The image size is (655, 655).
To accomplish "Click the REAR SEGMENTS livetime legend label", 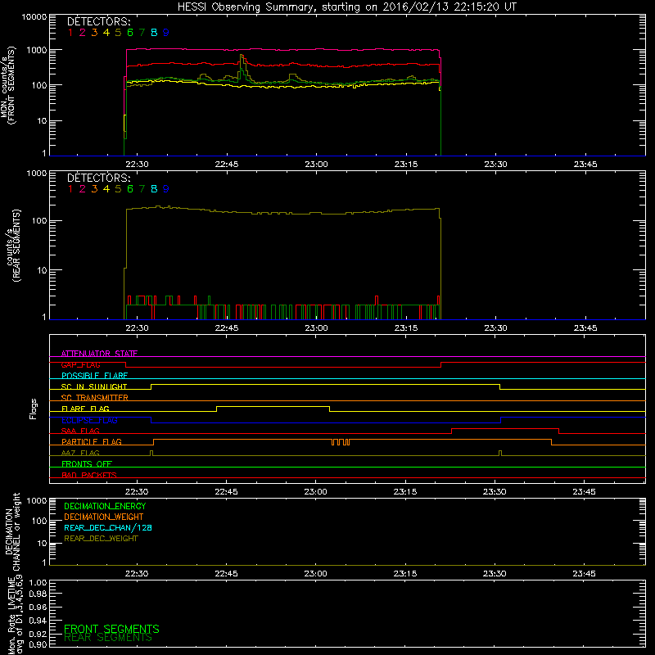I will click(x=108, y=638).
